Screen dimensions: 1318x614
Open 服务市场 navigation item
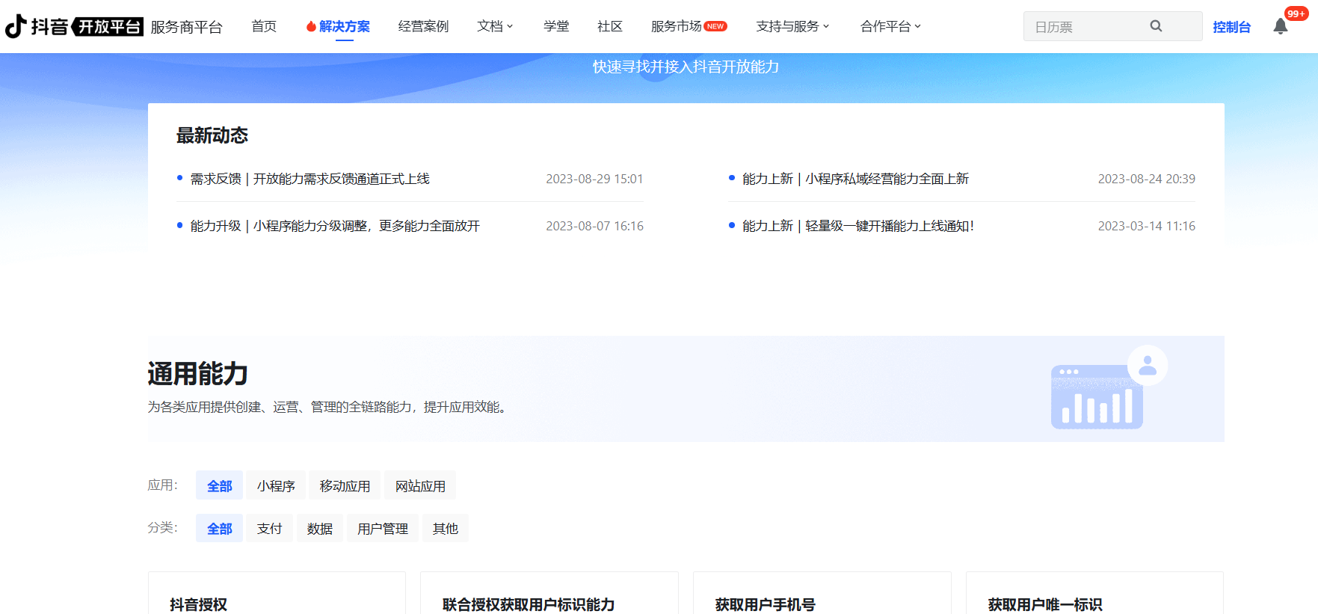point(676,26)
